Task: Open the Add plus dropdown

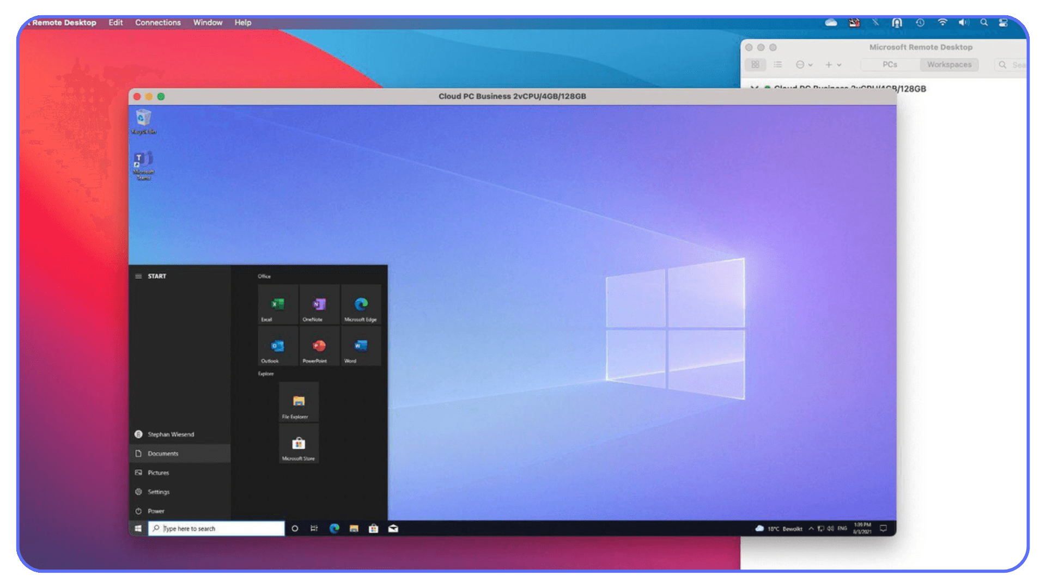Action: coord(833,65)
